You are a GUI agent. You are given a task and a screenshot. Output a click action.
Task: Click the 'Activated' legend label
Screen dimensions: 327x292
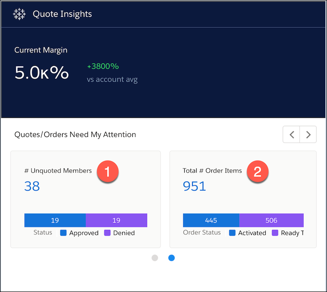[252, 233]
